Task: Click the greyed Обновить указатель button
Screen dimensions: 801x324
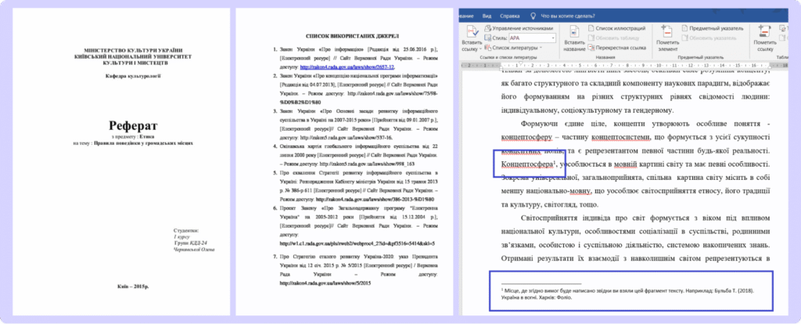Action: [709, 38]
